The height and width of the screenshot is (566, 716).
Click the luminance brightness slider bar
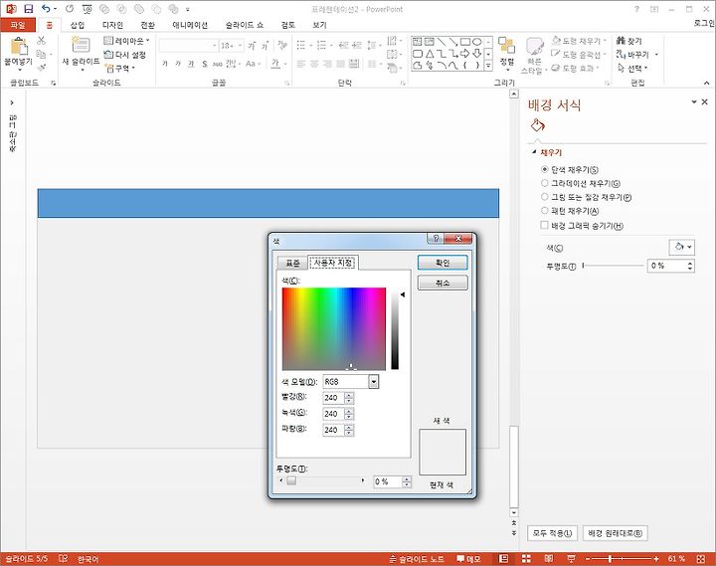[x=395, y=328]
